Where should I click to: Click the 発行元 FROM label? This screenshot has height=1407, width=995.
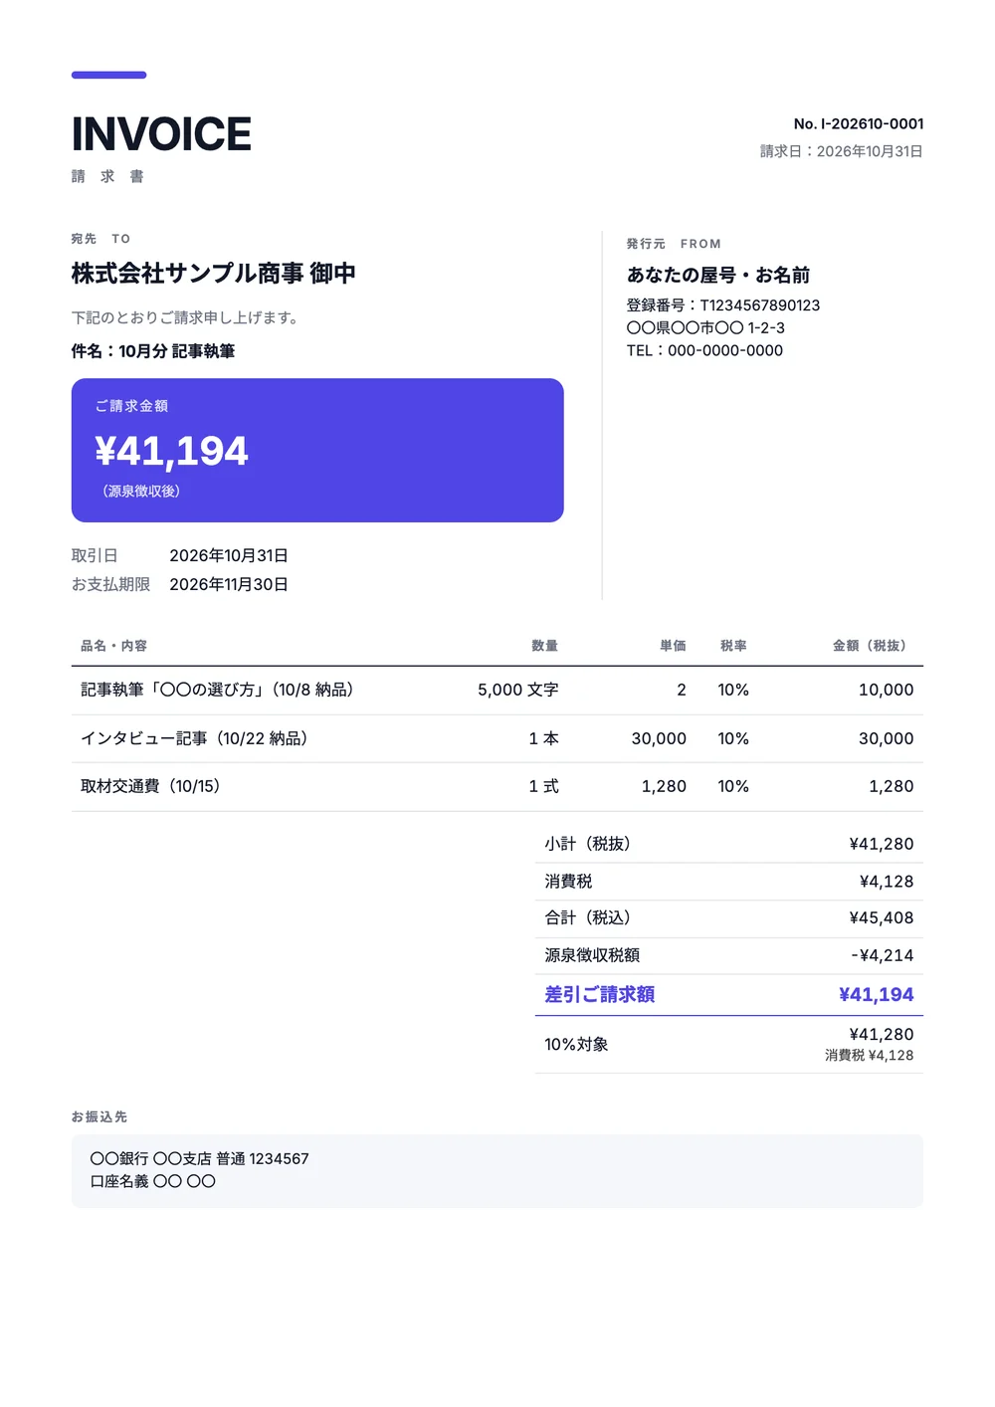[674, 244]
